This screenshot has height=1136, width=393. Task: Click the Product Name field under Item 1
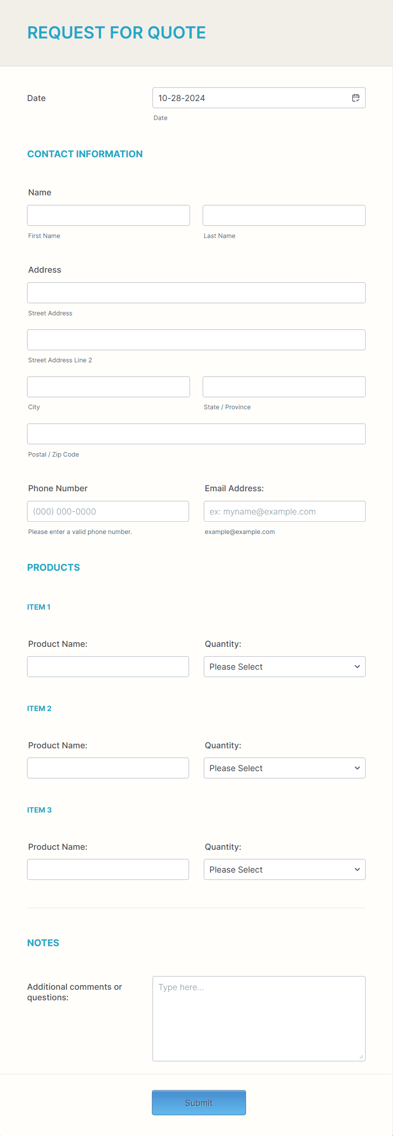(108, 666)
